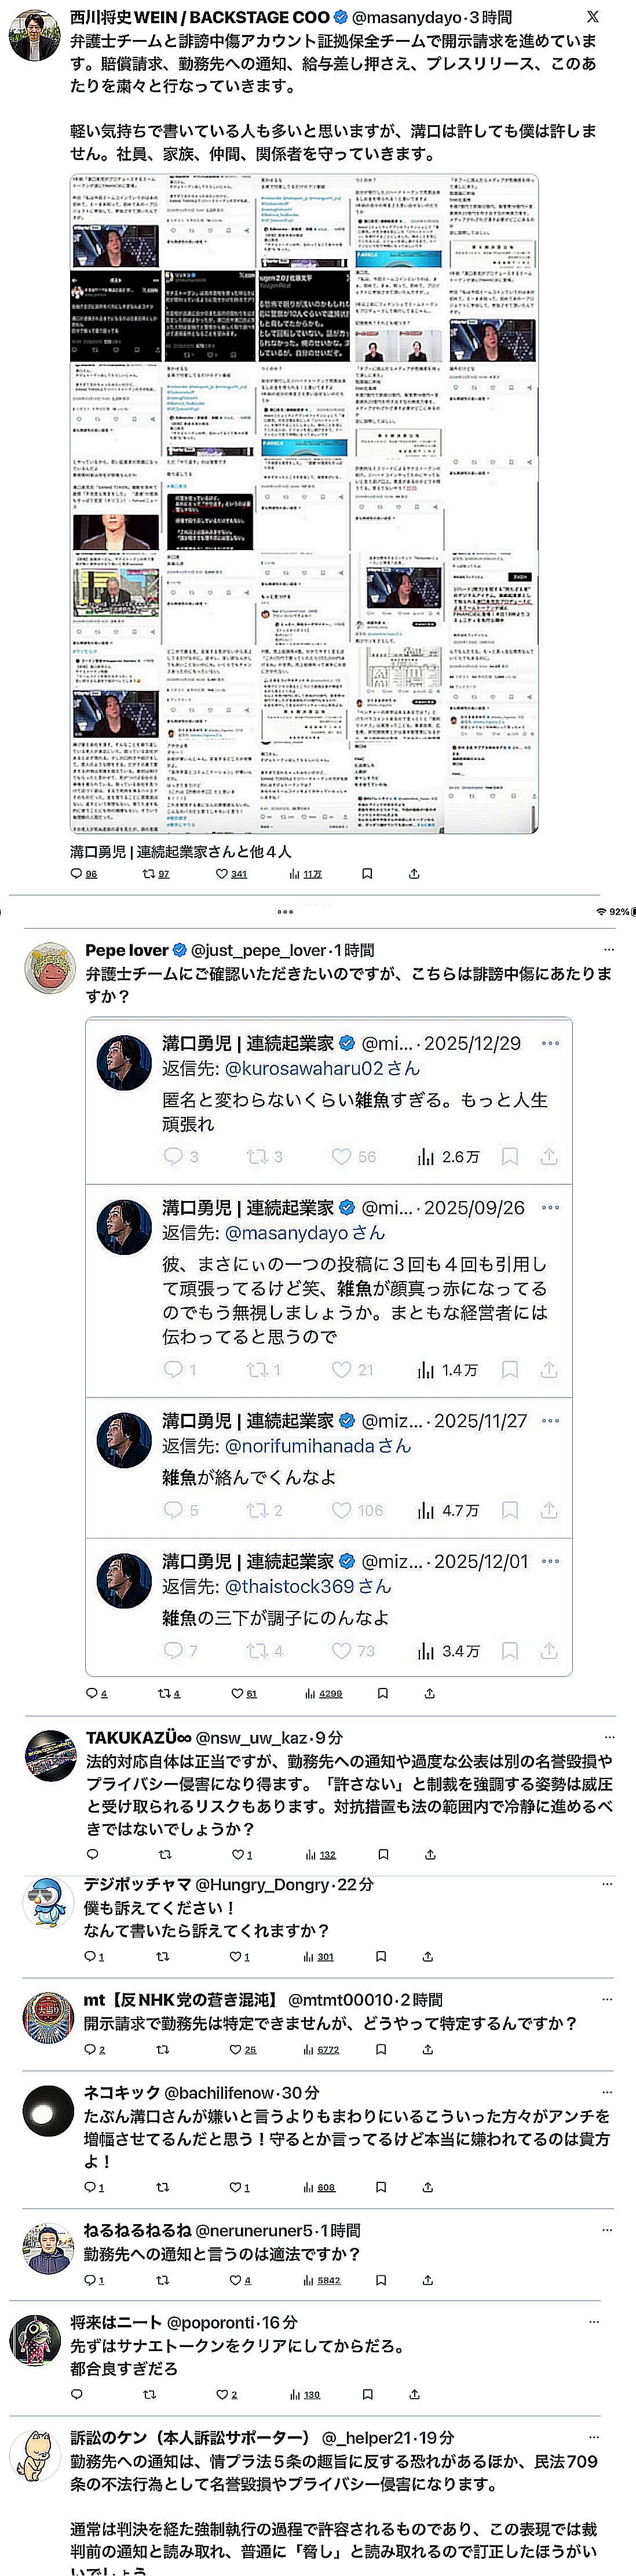This screenshot has height=2576, width=636.
Task: Open more options on ネコキック's reply
Action: tap(608, 2092)
